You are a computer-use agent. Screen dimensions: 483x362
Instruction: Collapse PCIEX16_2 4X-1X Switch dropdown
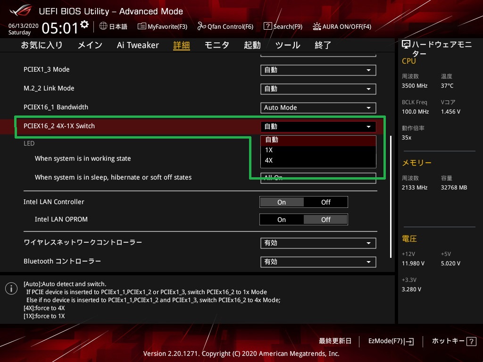click(318, 126)
